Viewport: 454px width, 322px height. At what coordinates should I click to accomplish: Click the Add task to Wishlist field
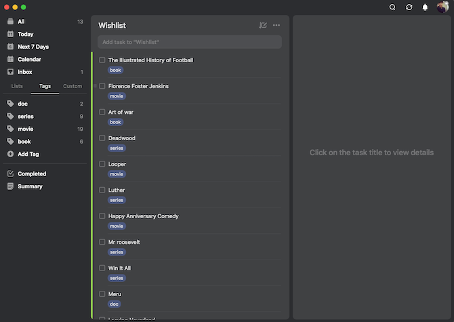click(190, 42)
